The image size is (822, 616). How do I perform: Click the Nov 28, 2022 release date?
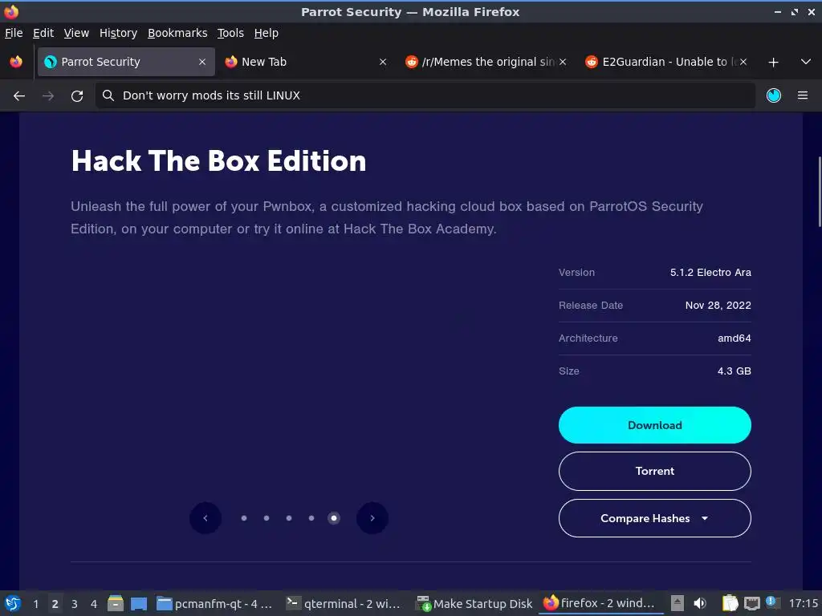pos(718,306)
